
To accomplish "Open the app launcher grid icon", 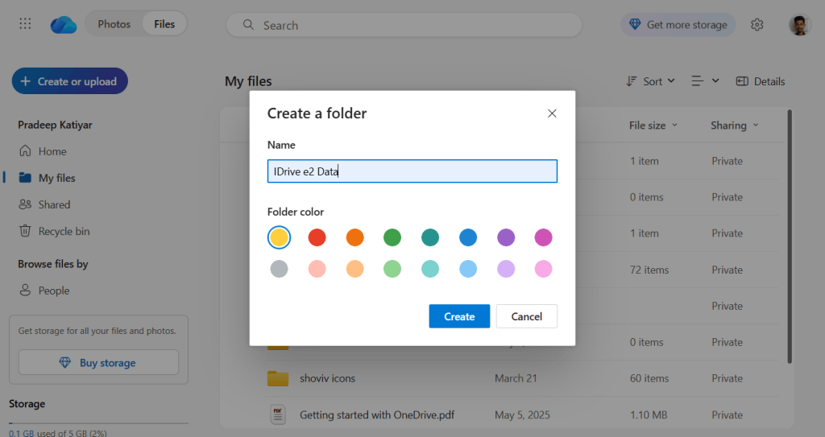I will click(25, 23).
